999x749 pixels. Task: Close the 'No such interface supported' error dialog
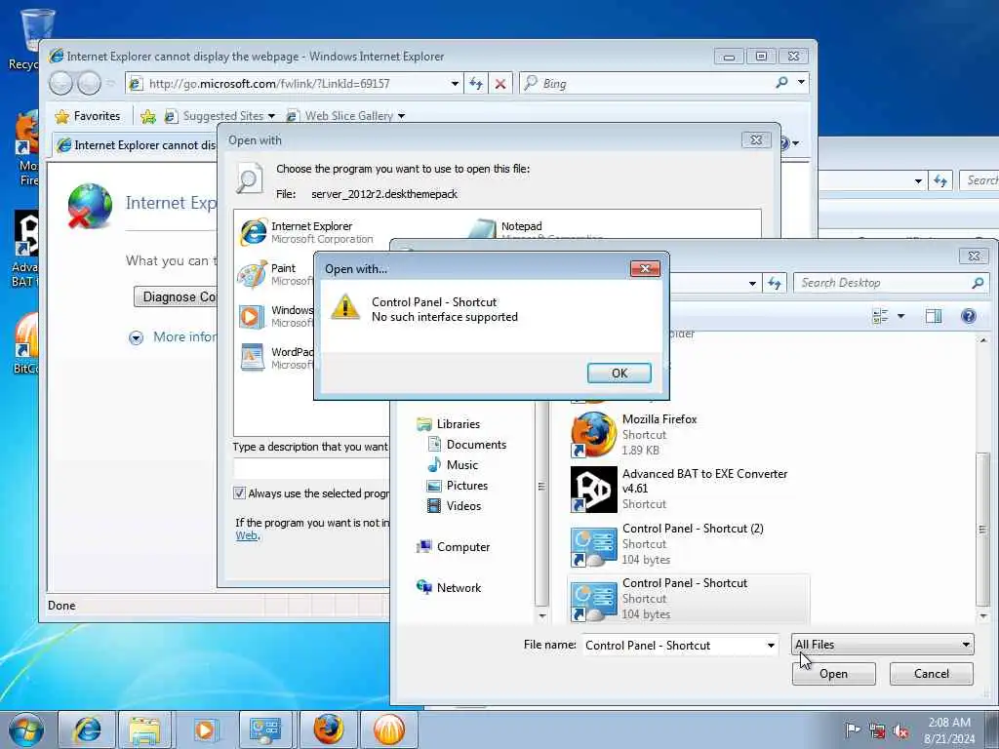645,269
